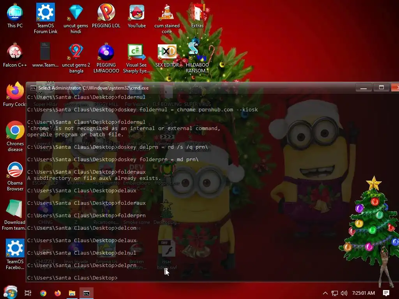The image size is (399, 299).
Task: Open the network tray icon
Action: (335, 293)
